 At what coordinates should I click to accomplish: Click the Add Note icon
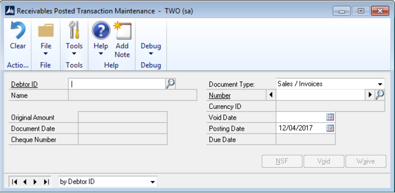(122, 31)
